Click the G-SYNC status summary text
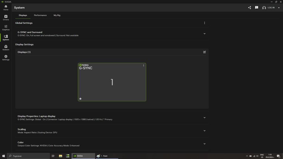Image resolution: width=283 pixels, height=159 pixels. [x=48, y=36]
